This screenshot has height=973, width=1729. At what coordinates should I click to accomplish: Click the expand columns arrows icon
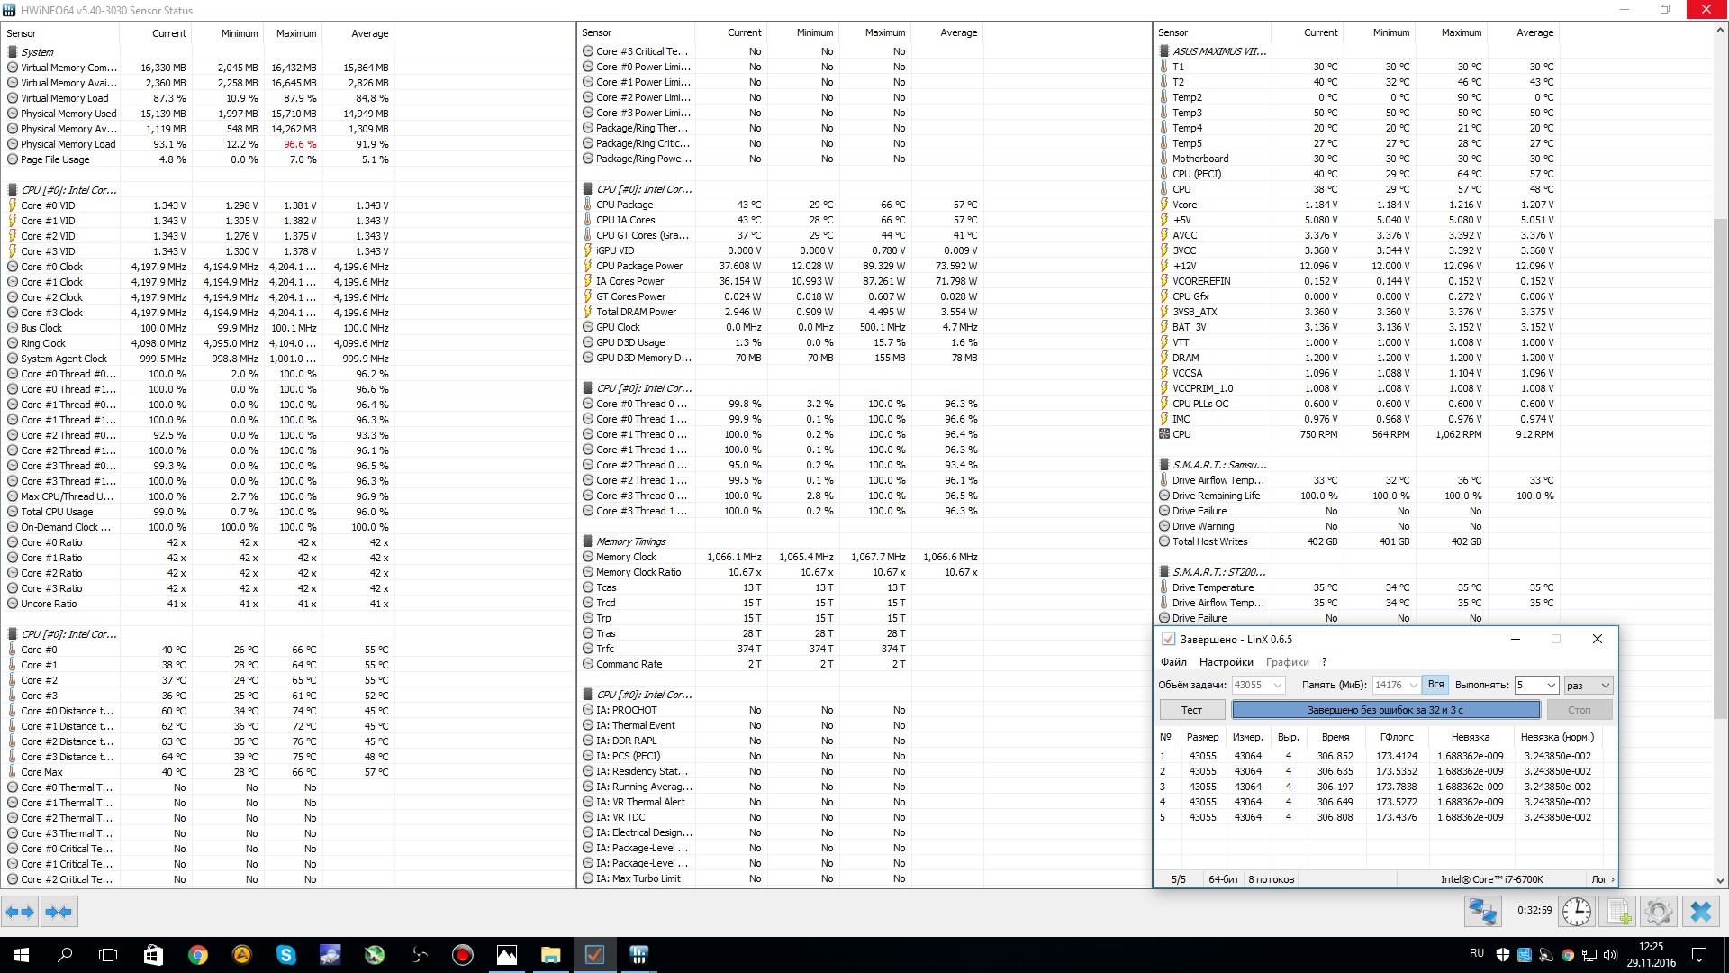(x=20, y=912)
